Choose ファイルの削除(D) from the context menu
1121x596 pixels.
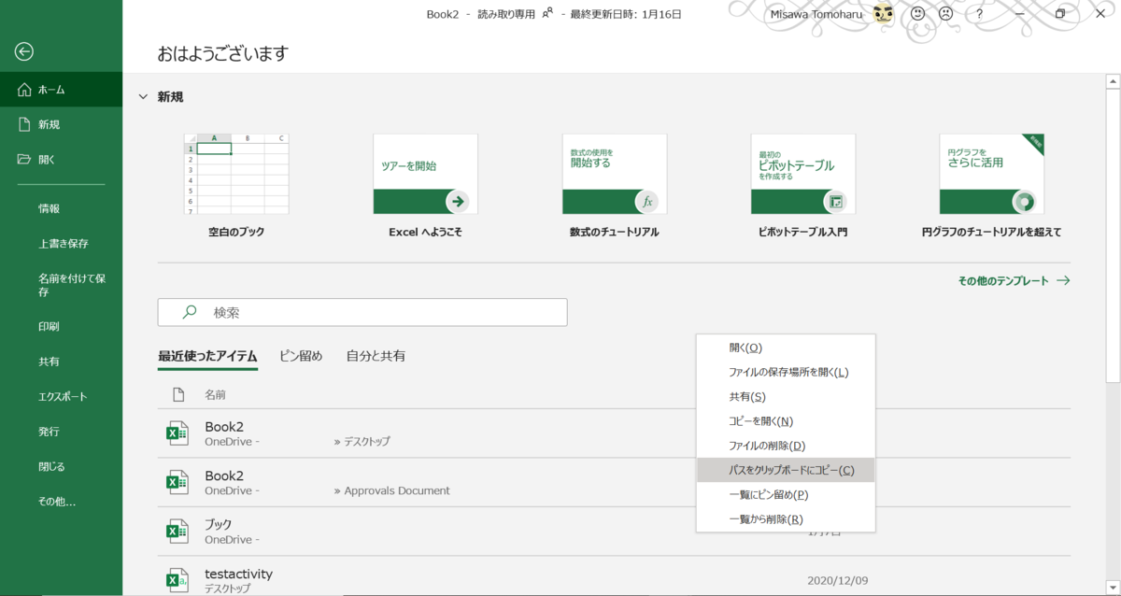point(786,446)
